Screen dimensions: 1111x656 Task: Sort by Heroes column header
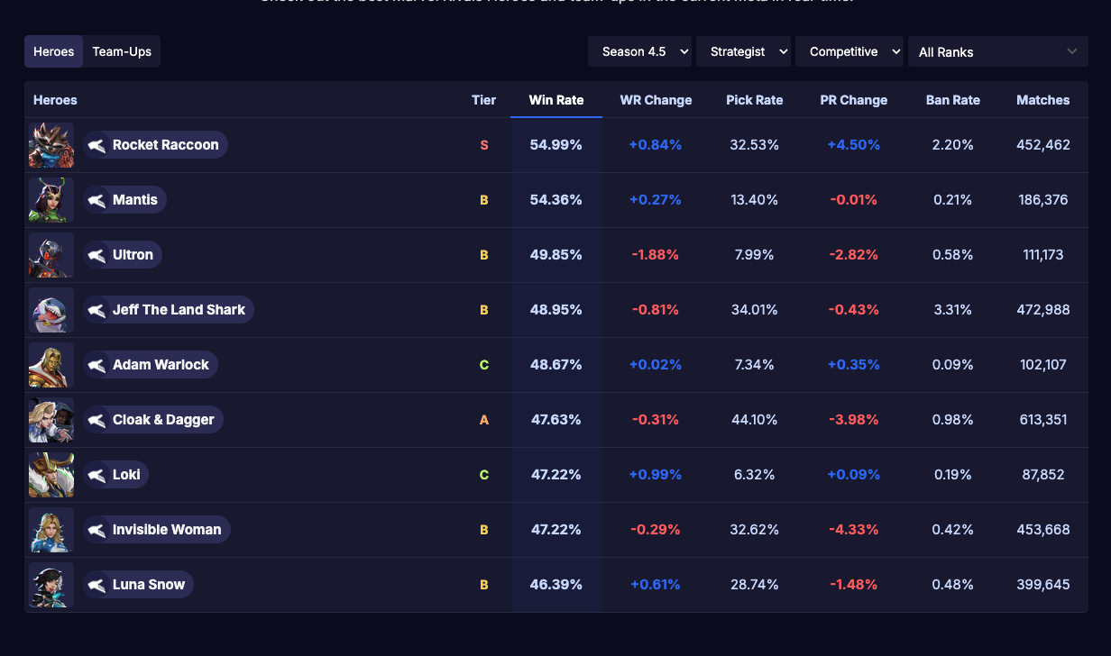tap(55, 100)
